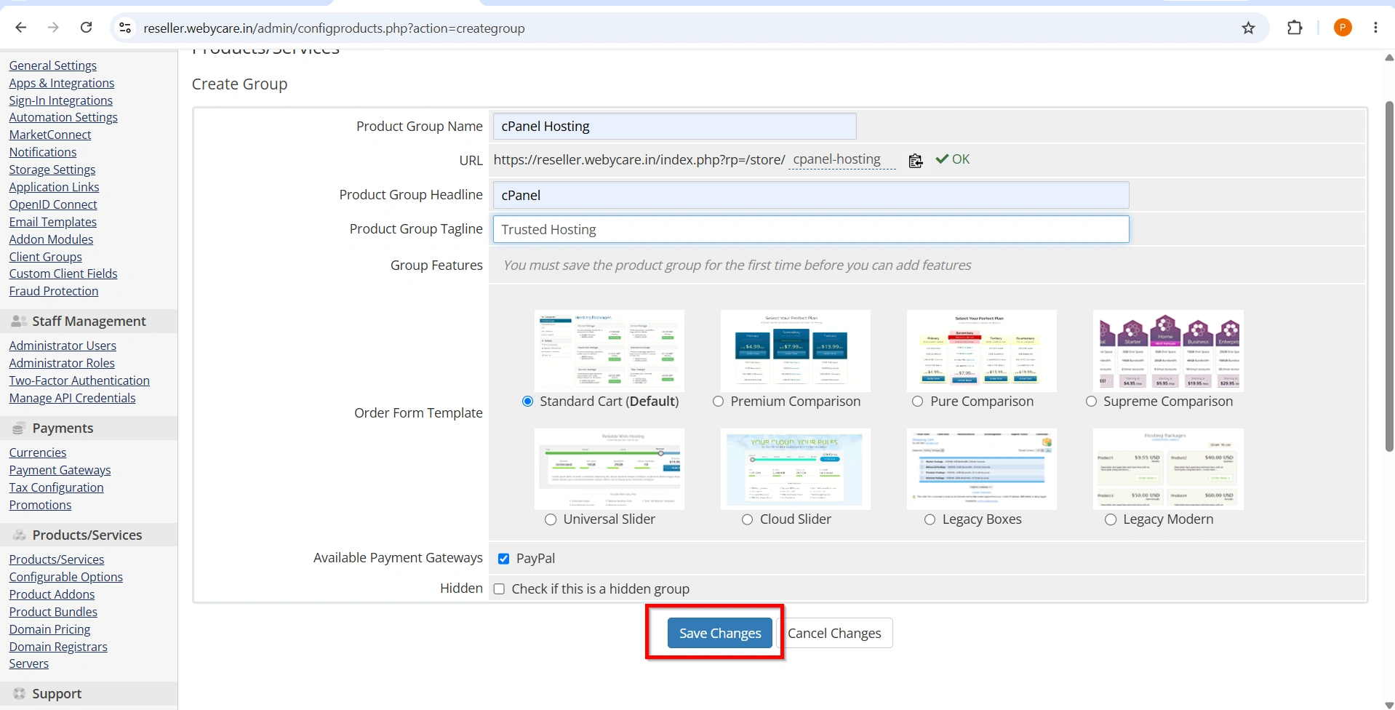
Task: Edit the Product Group Headline field
Action: [811, 195]
